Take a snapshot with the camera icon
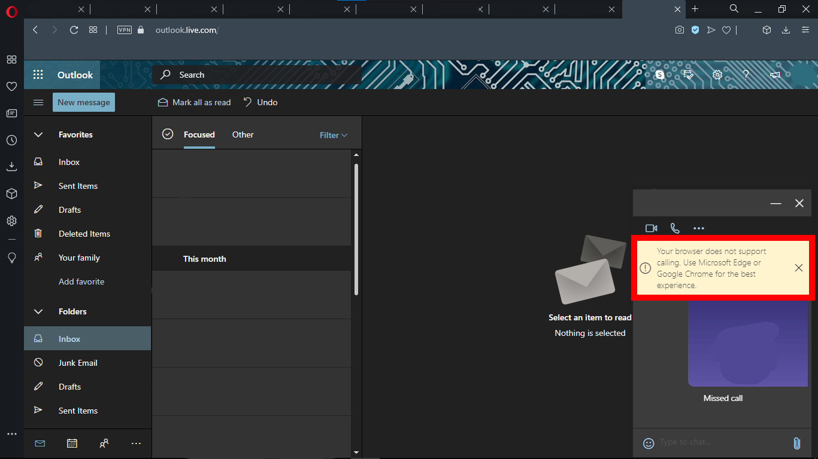The height and width of the screenshot is (459, 818). point(679,30)
